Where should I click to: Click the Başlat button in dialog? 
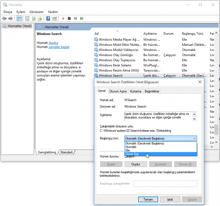111,164
